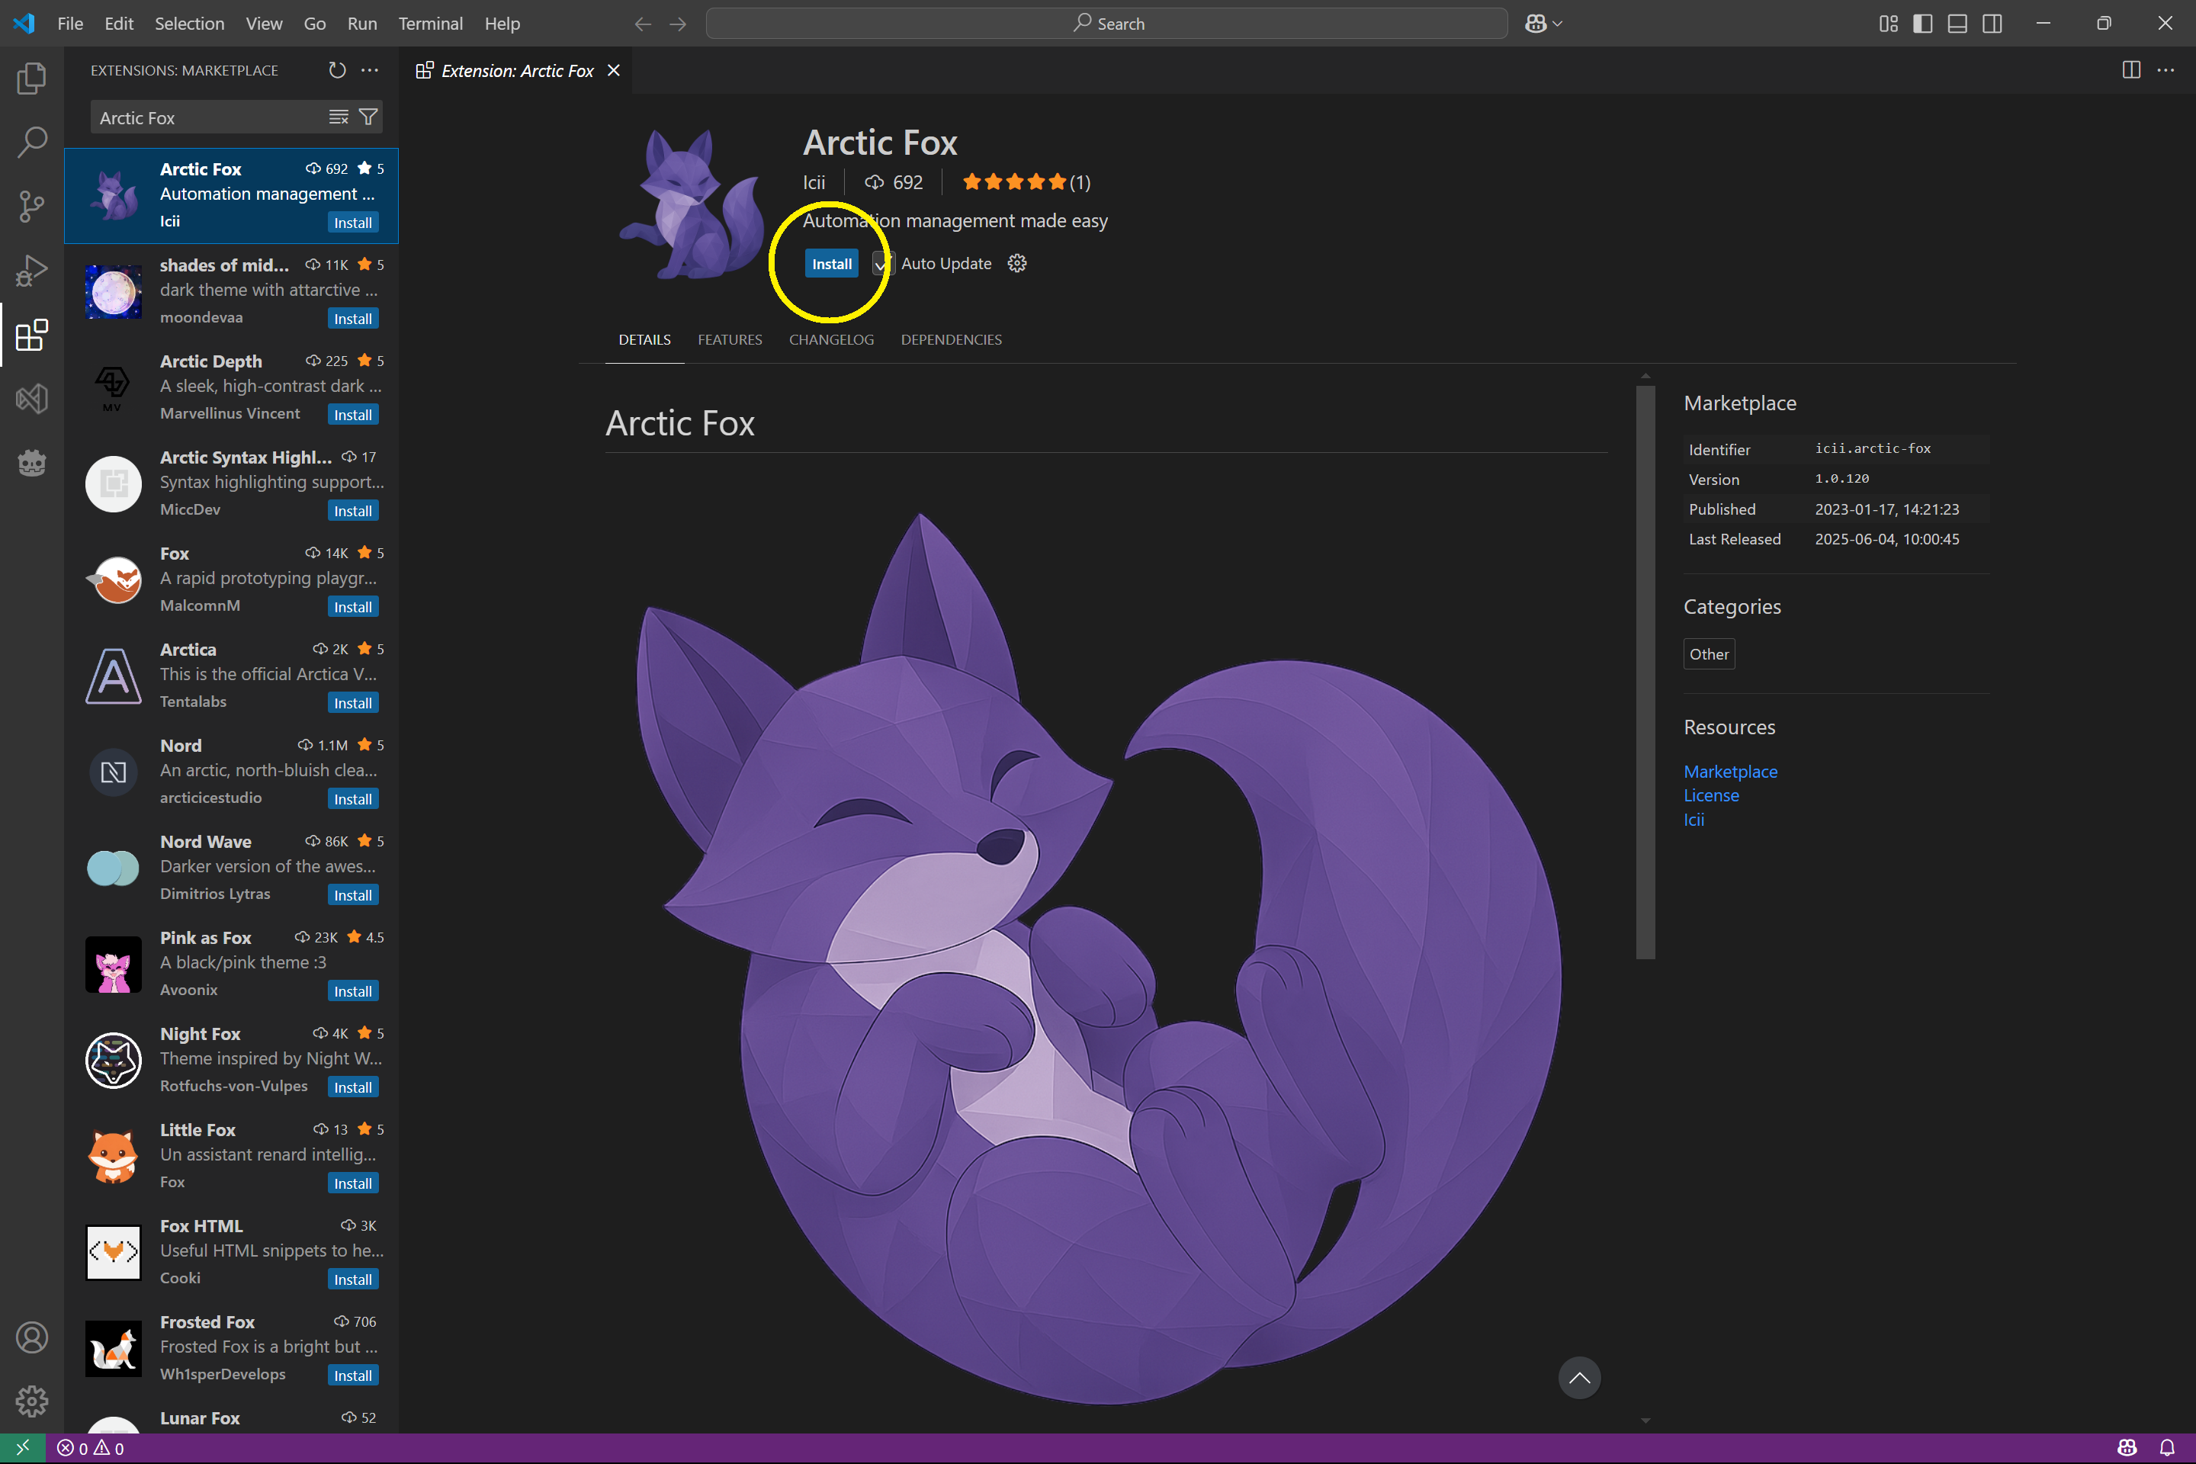Click the Icii publisher name in header

coord(814,182)
